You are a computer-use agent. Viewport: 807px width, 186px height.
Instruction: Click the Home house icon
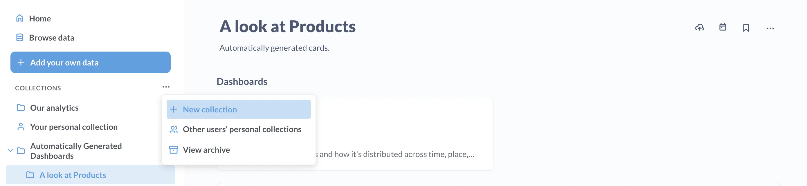[x=20, y=19]
